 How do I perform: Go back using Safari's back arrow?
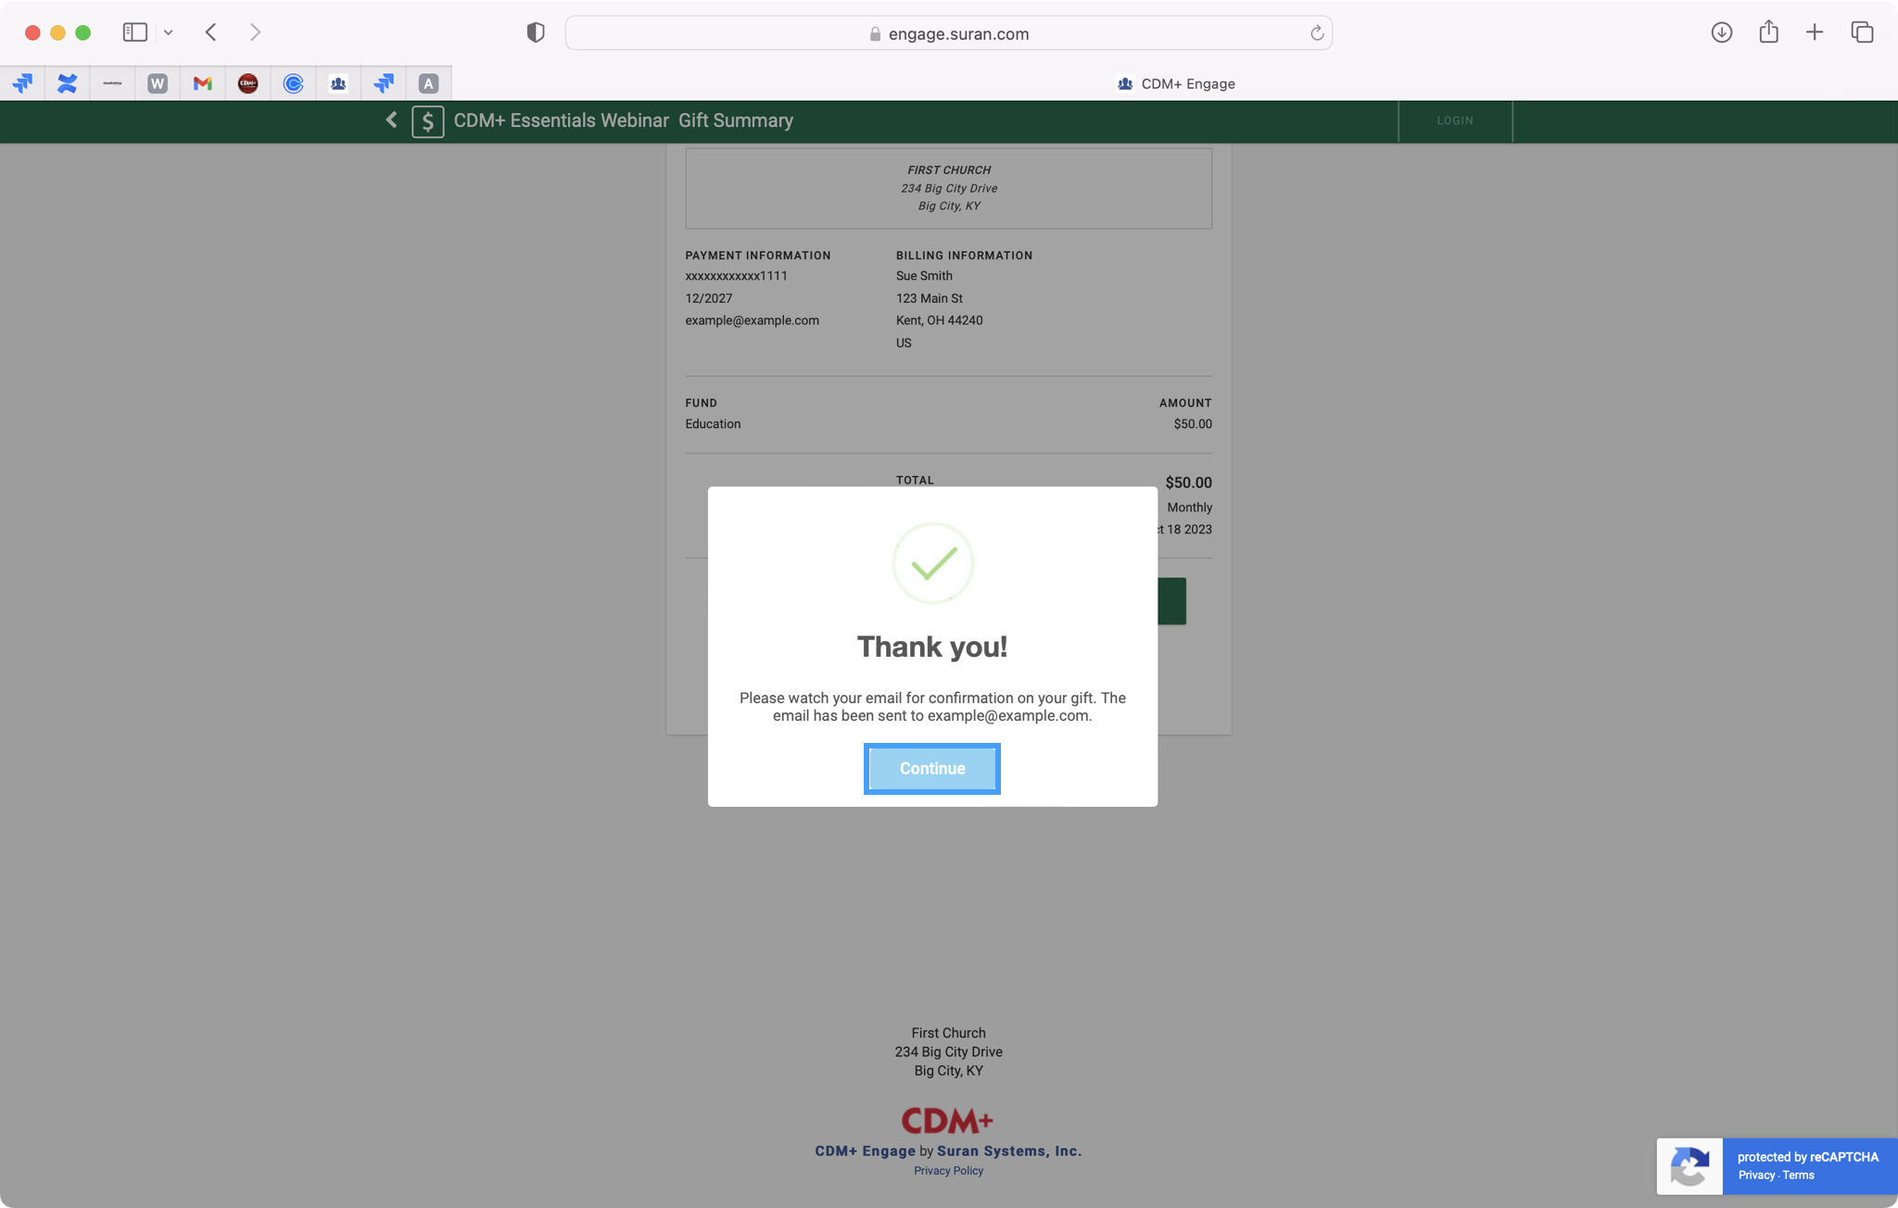211,32
